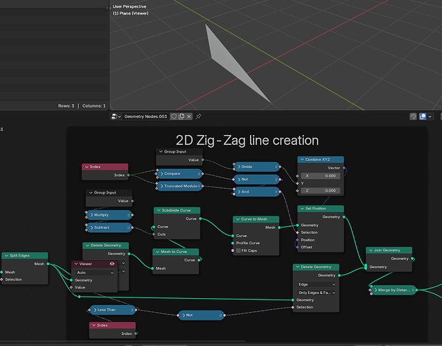This screenshot has width=442, height=346.
Task: Open the node tree browse menu icon
Action: coord(116,116)
